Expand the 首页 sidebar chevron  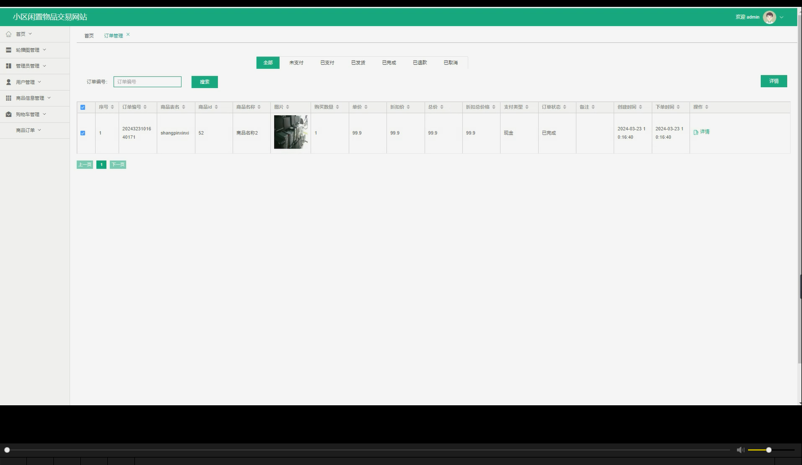30,34
